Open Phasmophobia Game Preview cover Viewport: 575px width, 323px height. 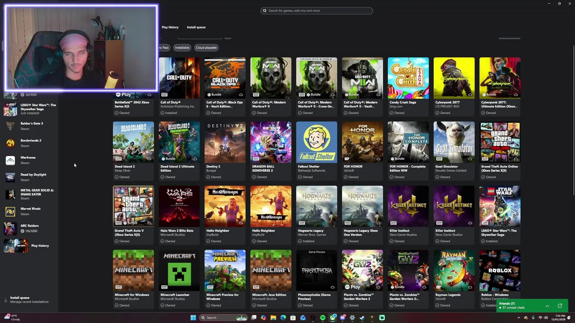pyautogui.click(x=317, y=271)
